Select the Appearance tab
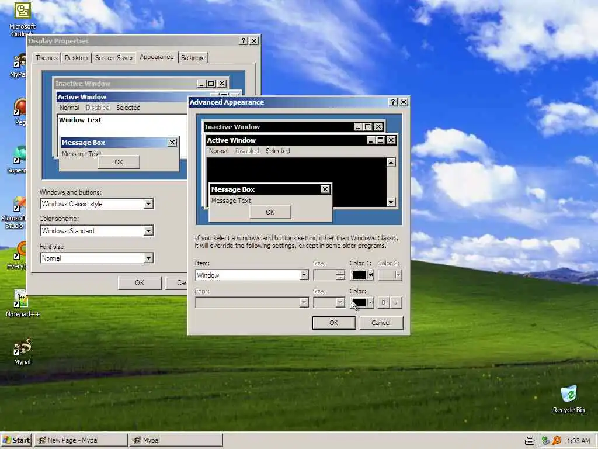 (x=157, y=57)
